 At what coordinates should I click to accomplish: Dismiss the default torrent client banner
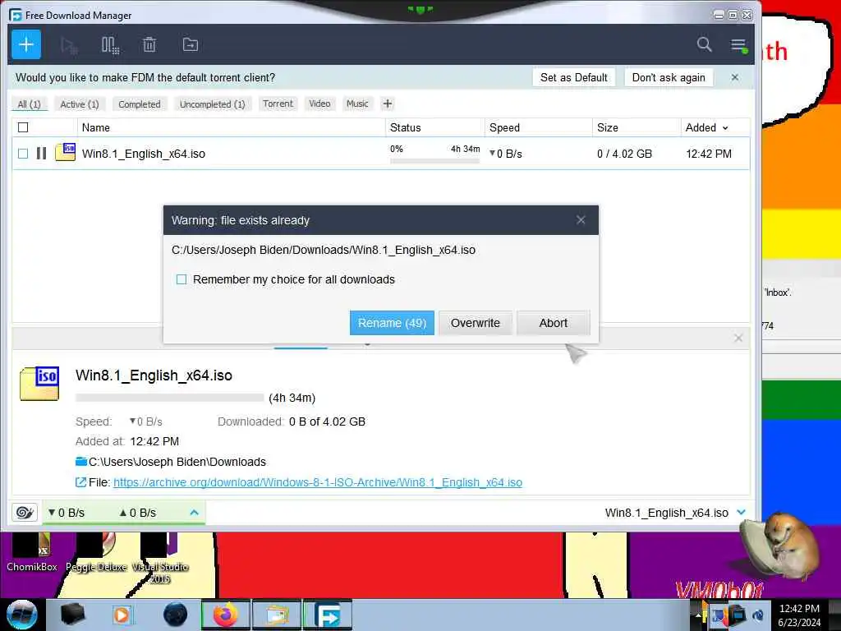(735, 77)
